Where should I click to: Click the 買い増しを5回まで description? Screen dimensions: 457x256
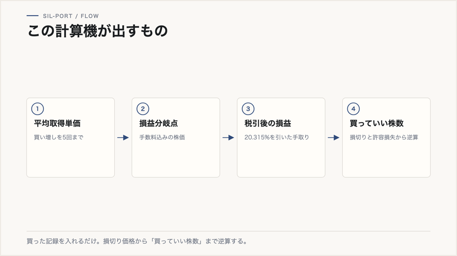tap(58, 137)
